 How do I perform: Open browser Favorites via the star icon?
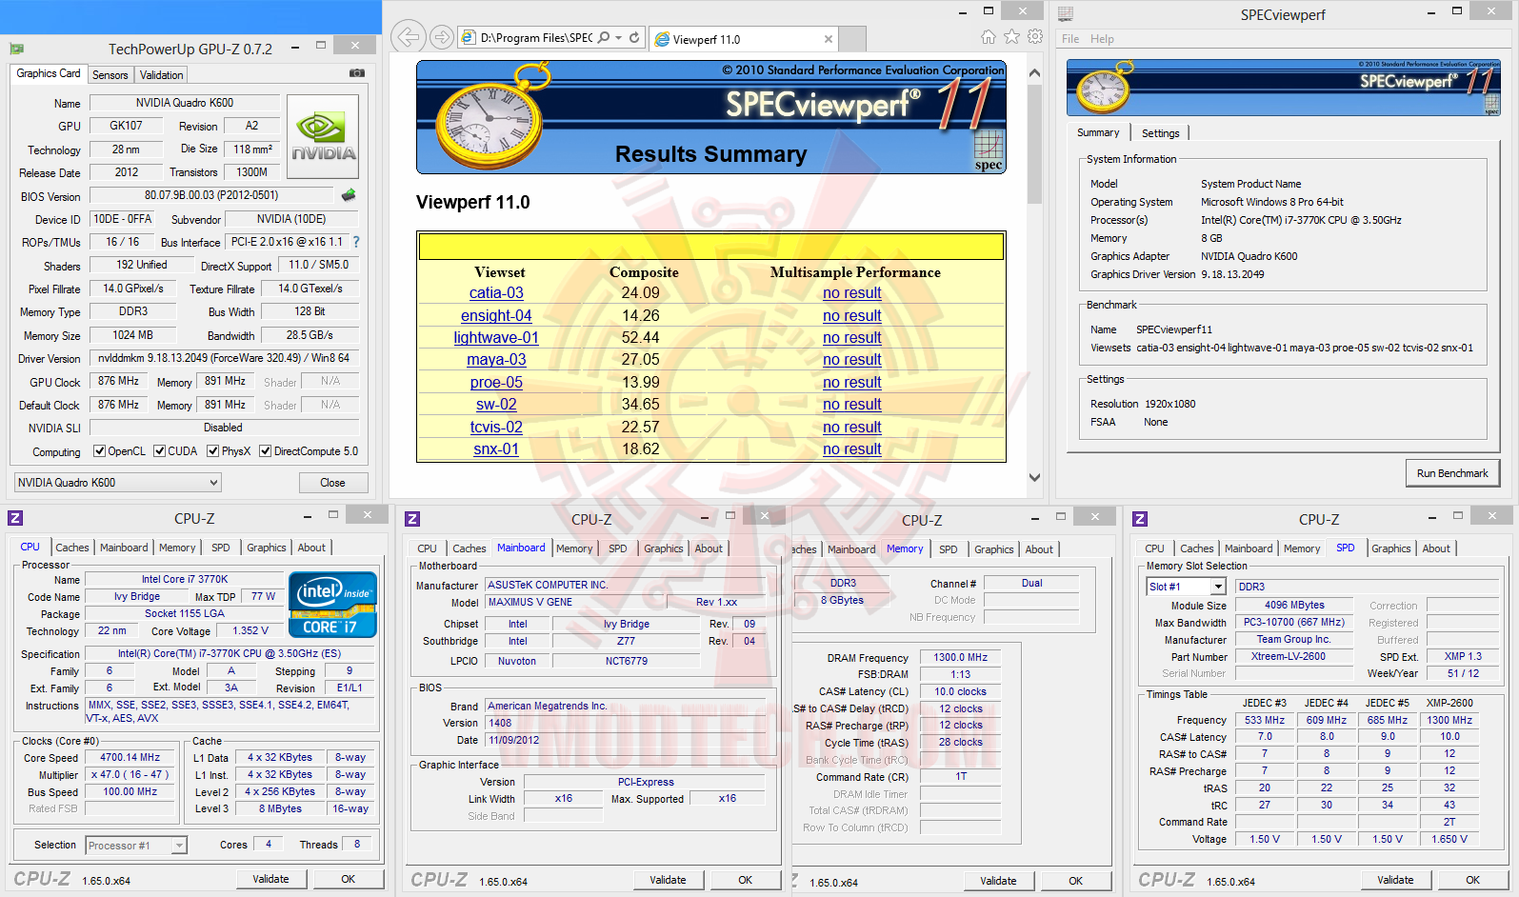(x=1011, y=37)
